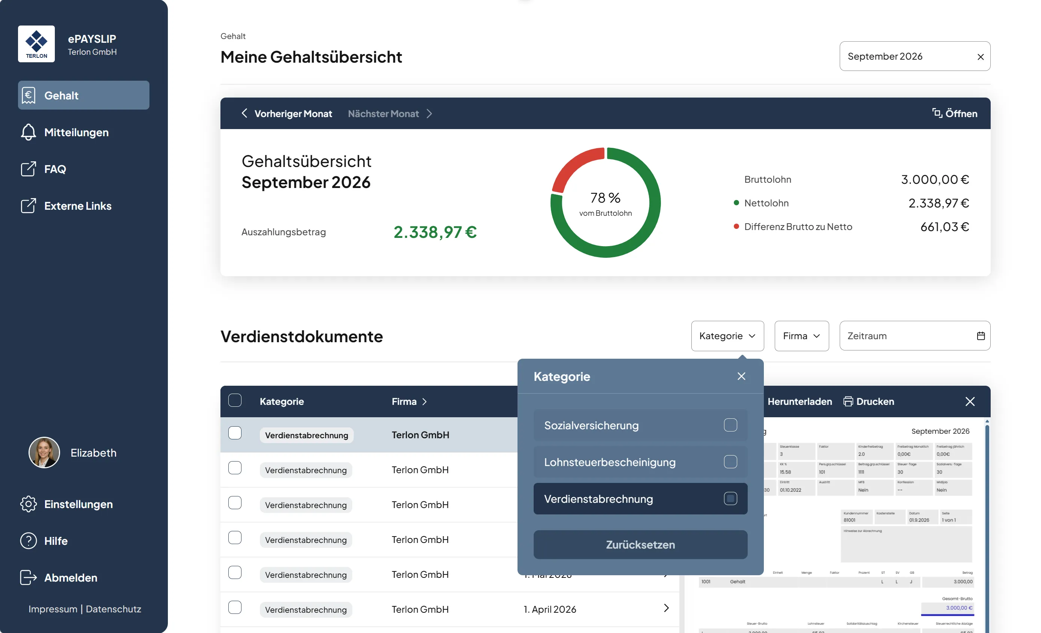
Task: Check the Lohnsteuerbescheinigung category option
Action: pyautogui.click(x=730, y=462)
